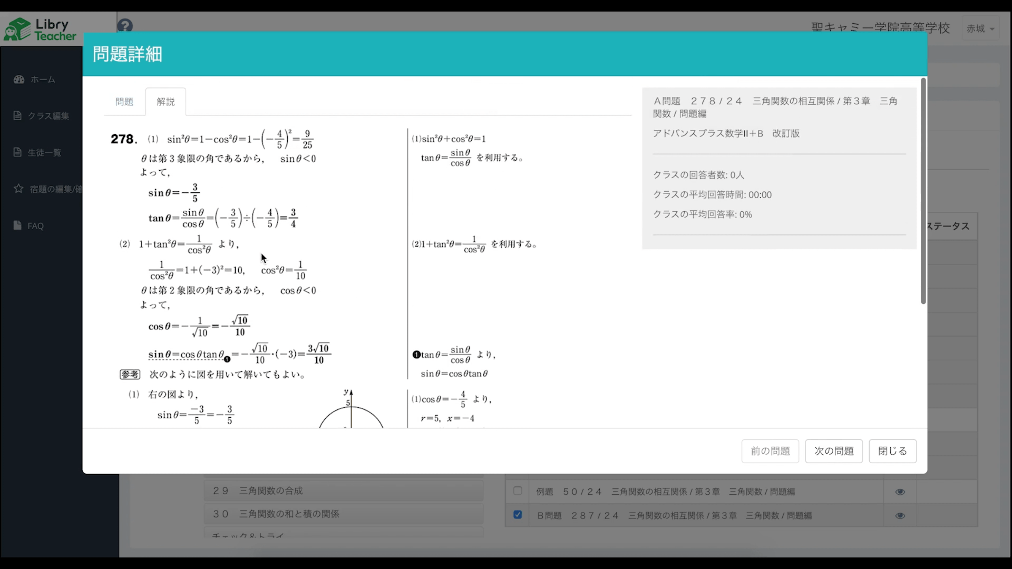The height and width of the screenshot is (569, 1012).
Task: Click the help question mark icon
Action: point(125,26)
